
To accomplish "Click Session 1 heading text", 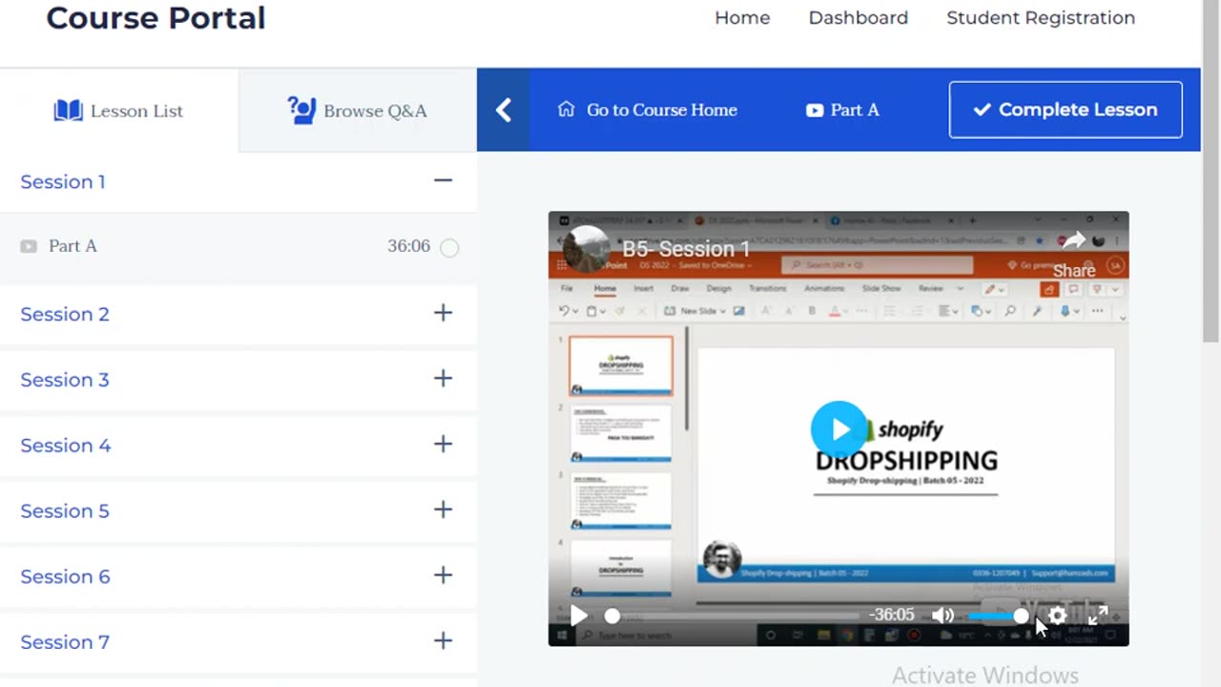I will [x=63, y=181].
